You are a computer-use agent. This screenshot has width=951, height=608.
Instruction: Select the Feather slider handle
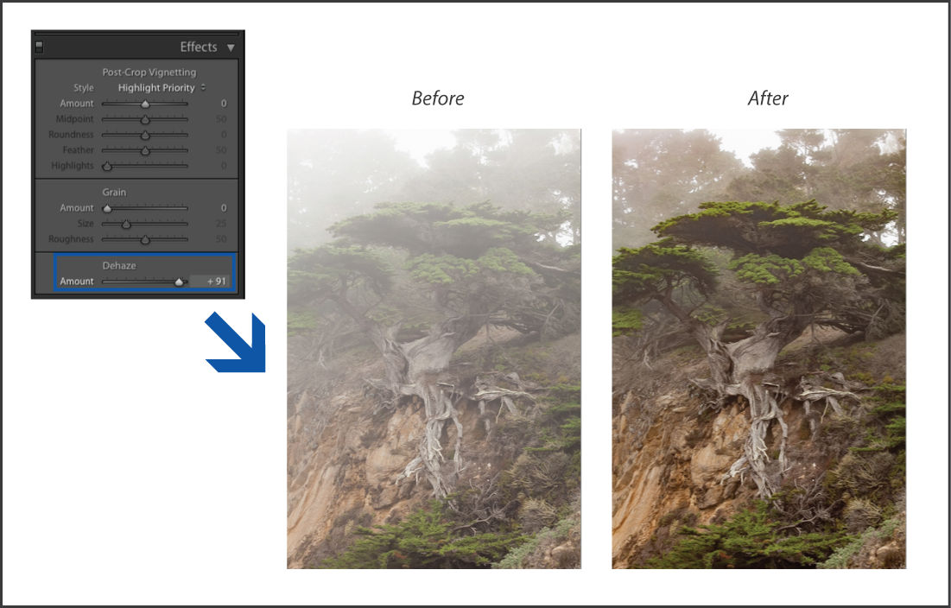(x=145, y=150)
